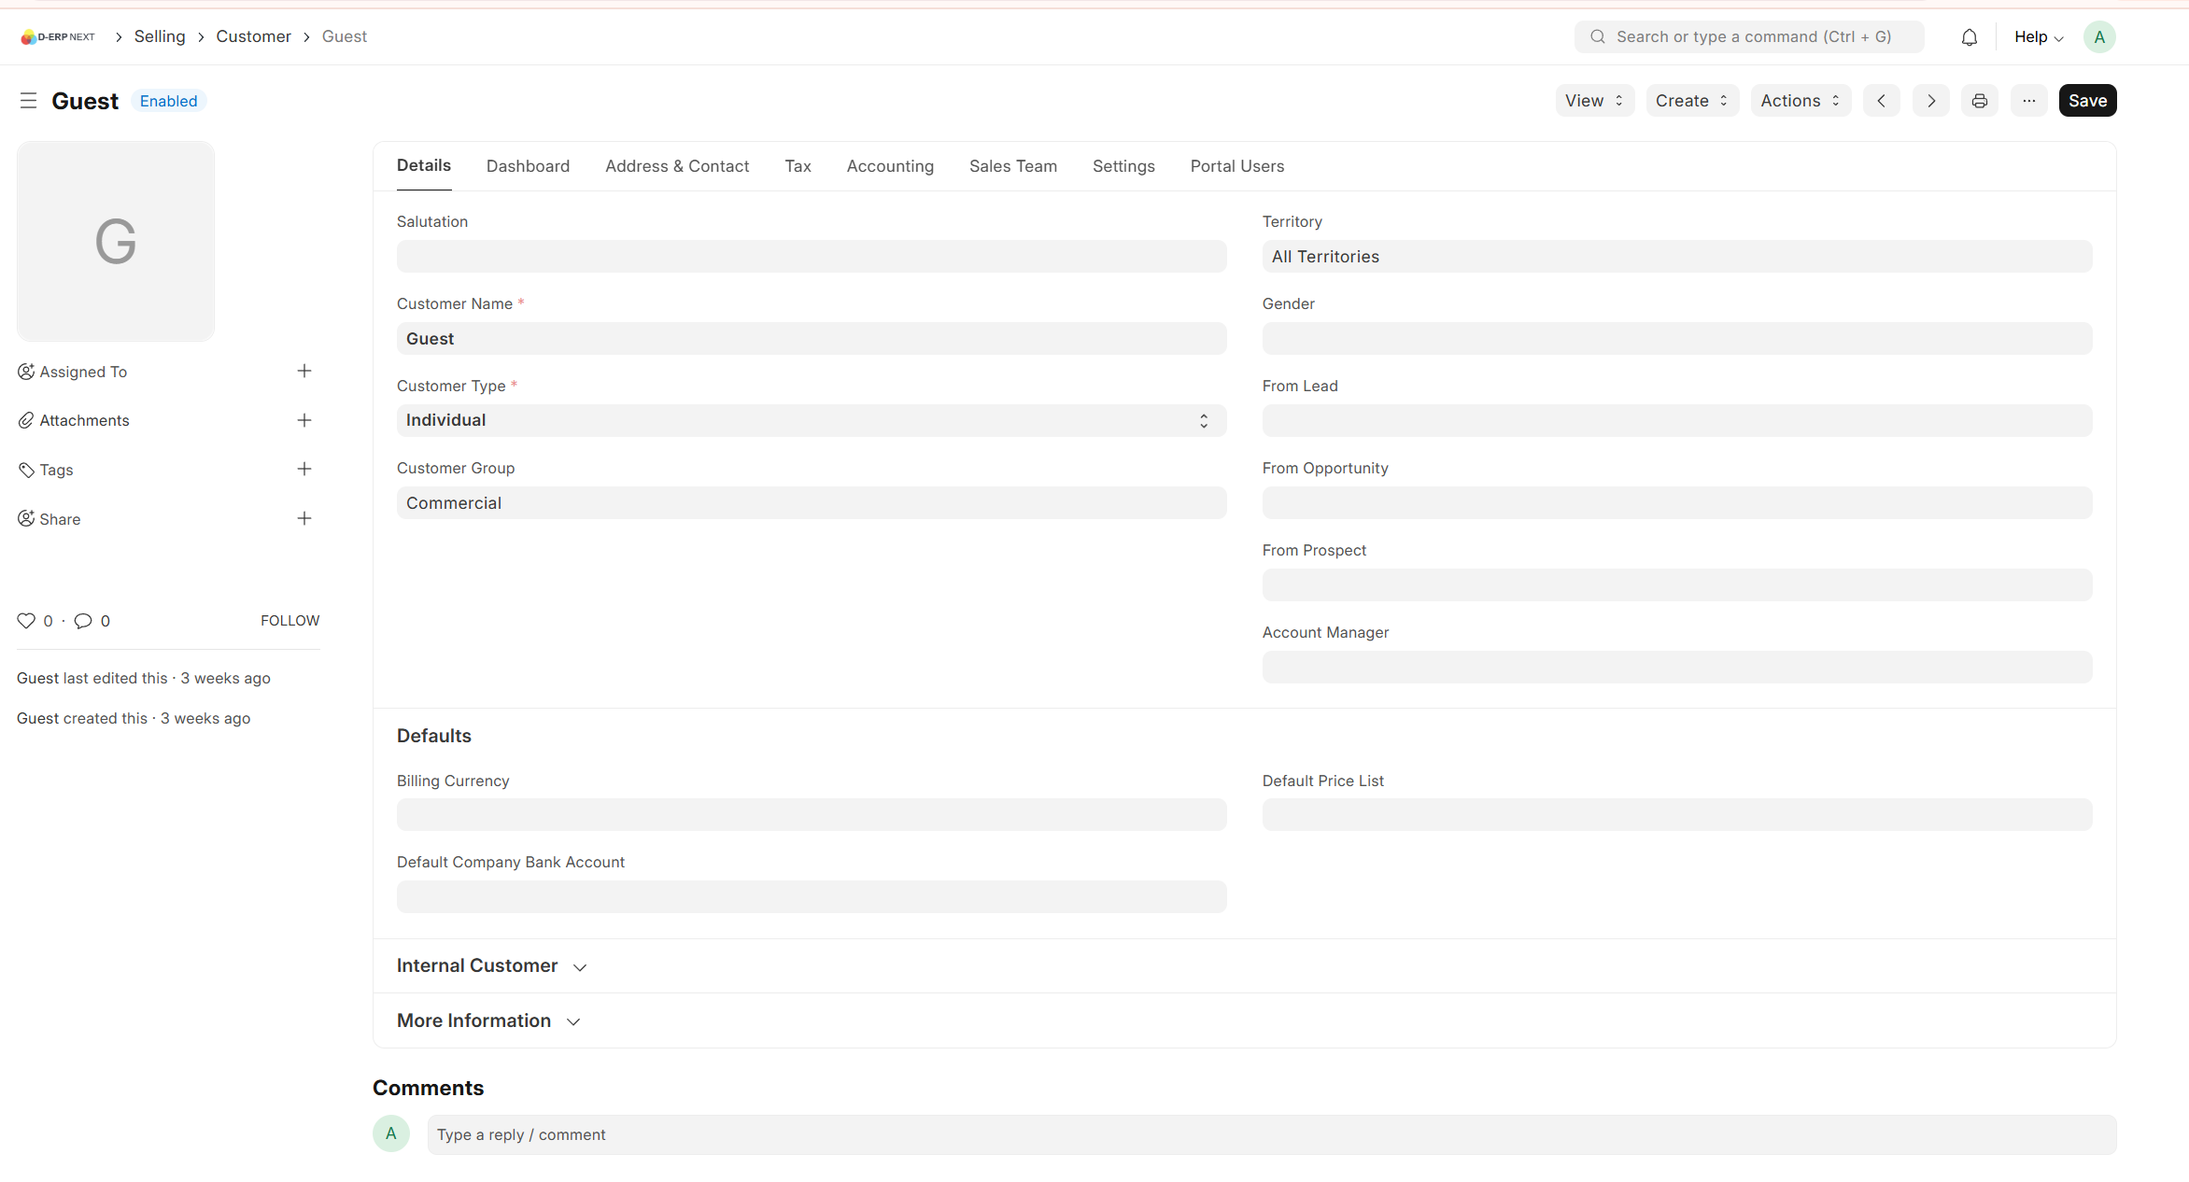Click the FOLLOW link

point(290,621)
